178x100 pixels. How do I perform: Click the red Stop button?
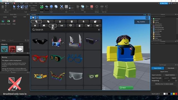(92, 7)
